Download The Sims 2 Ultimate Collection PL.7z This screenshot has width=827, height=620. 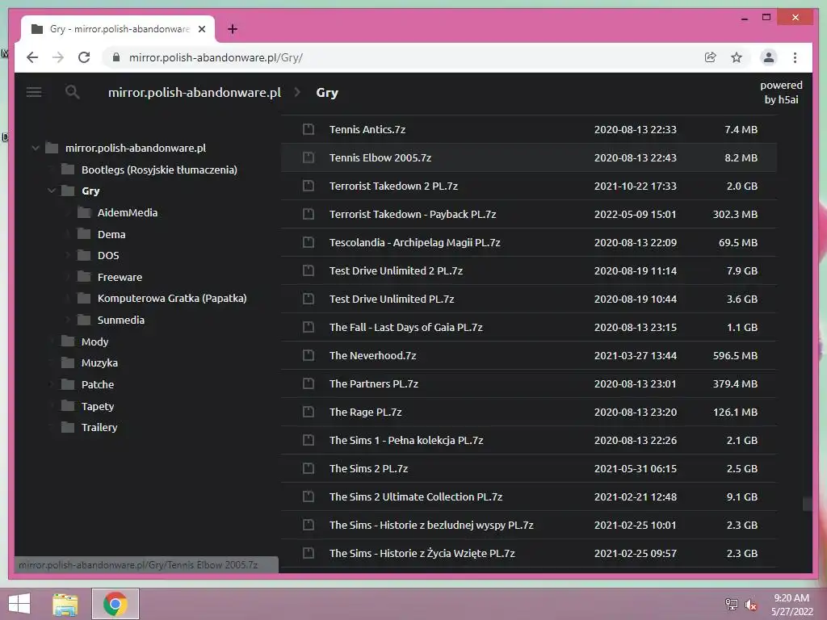(x=416, y=496)
